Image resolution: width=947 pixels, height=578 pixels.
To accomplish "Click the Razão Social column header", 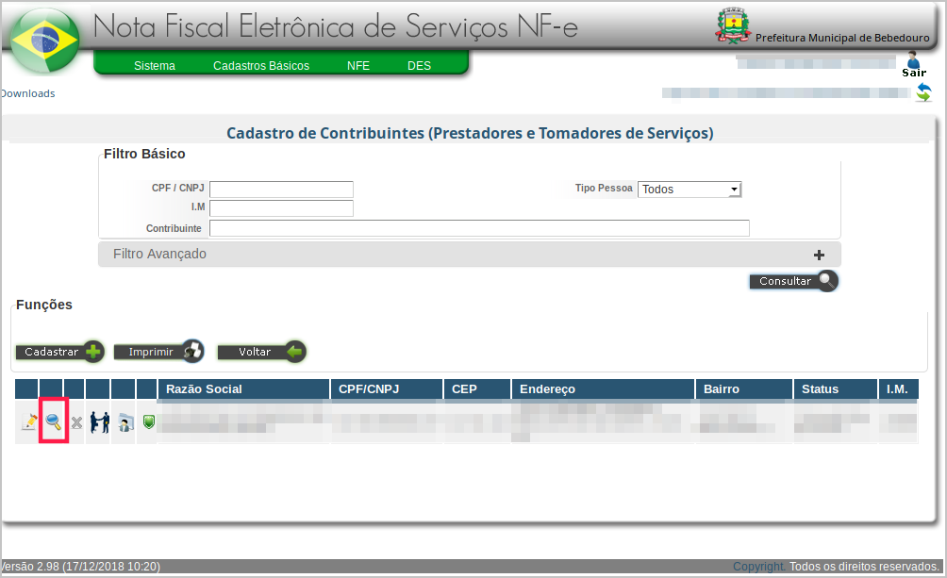I will [x=243, y=389].
